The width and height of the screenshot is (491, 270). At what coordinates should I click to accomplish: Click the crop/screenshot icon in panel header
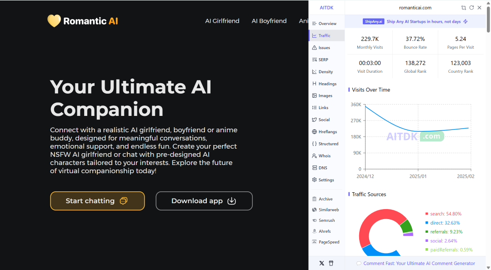coord(463,8)
